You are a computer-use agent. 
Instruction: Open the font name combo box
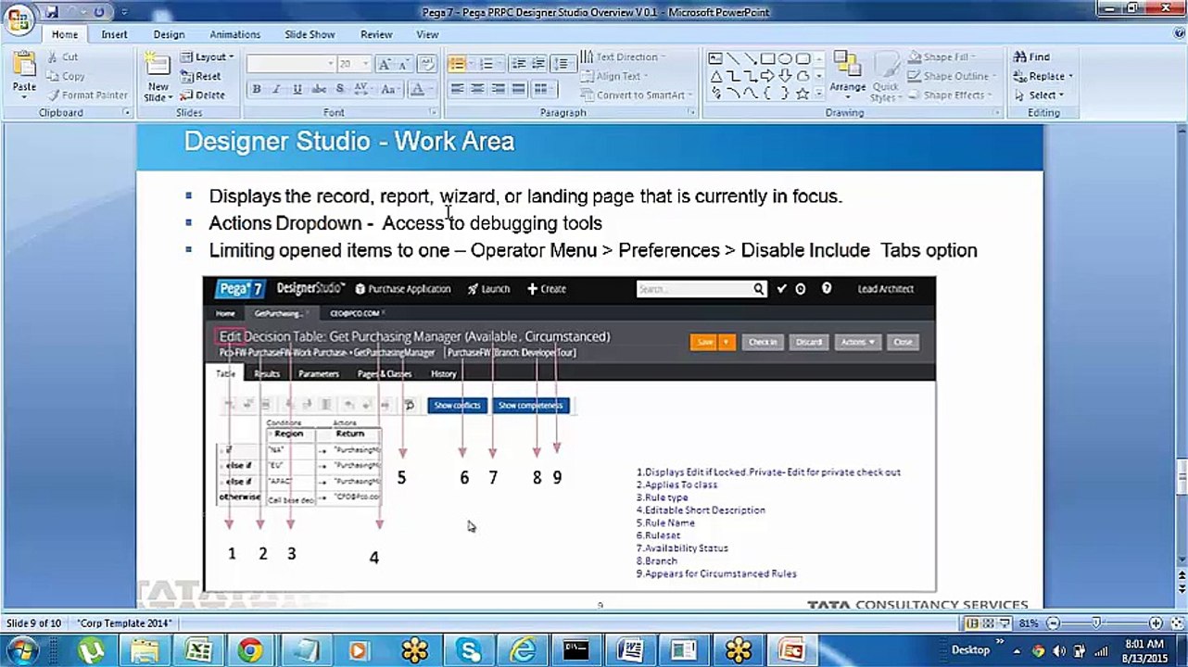pyautogui.click(x=292, y=64)
